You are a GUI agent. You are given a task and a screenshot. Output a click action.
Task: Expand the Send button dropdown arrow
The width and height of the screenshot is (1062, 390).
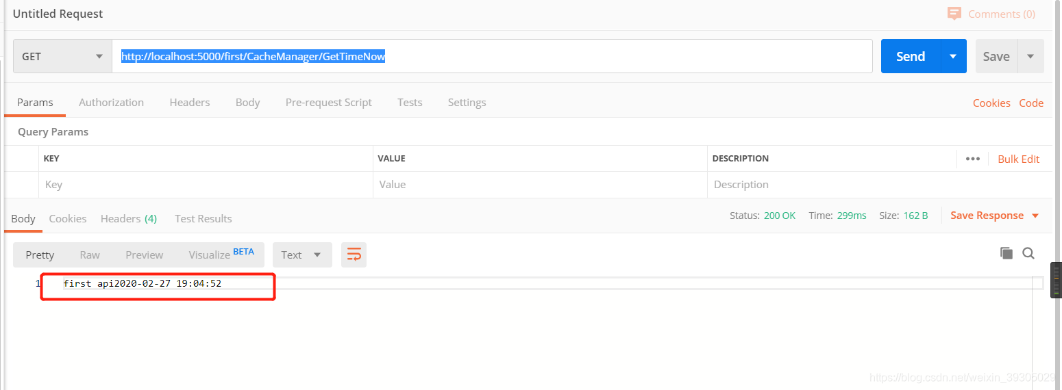(953, 56)
